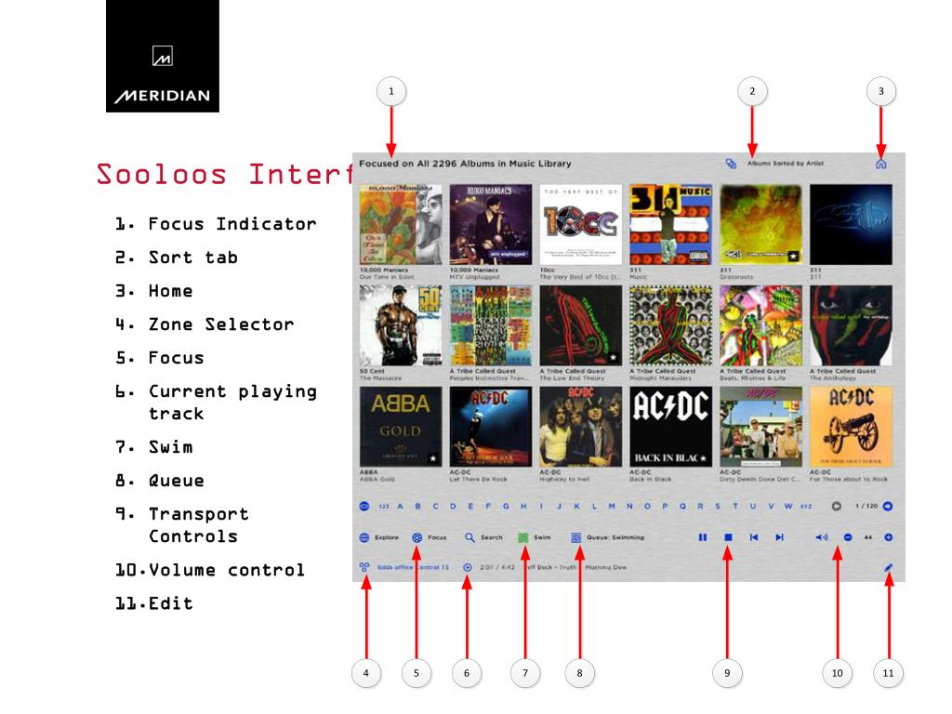Skip to the next track

pos(780,537)
